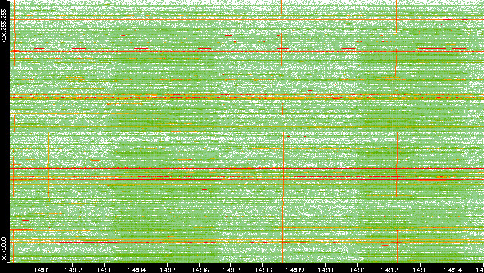This screenshot has height=273, width=484.
Task: Click the 14:09 time axis label
Action: click(x=294, y=270)
